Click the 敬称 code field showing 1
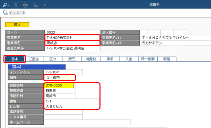This screenshot has height=128, width=211. (48, 78)
